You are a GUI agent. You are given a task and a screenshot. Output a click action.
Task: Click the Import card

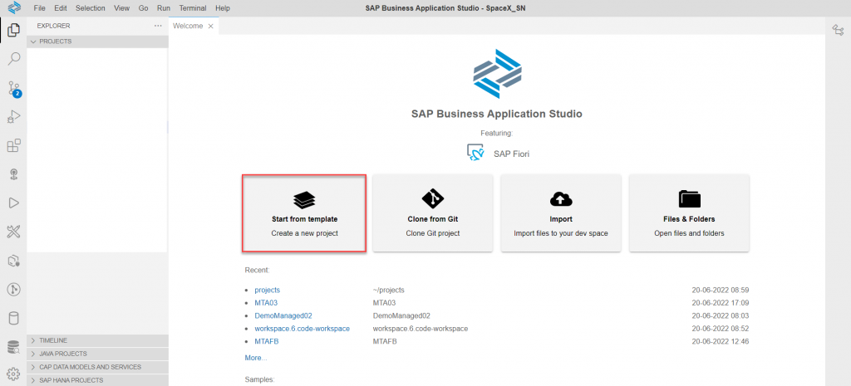(561, 213)
